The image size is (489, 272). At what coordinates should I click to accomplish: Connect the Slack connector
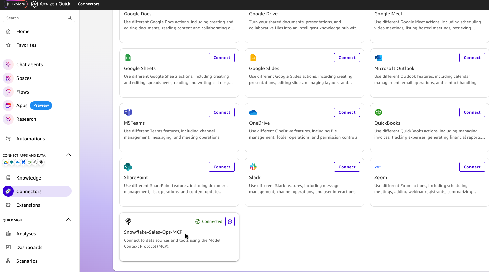(x=347, y=167)
